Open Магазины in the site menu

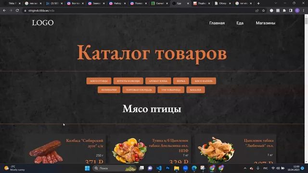[265, 23]
